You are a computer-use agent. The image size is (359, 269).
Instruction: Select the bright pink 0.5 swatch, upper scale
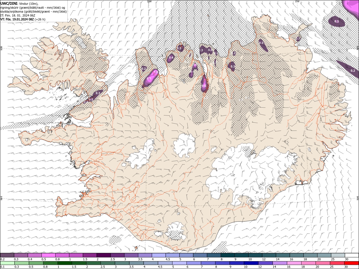click(48, 255)
